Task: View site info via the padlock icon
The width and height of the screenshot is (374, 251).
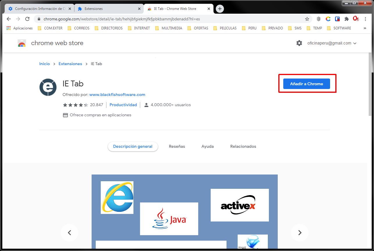Action: tap(39, 19)
